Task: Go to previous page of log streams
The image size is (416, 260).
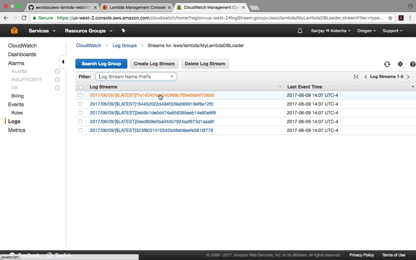Action: pyautogui.click(x=366, y=77)
